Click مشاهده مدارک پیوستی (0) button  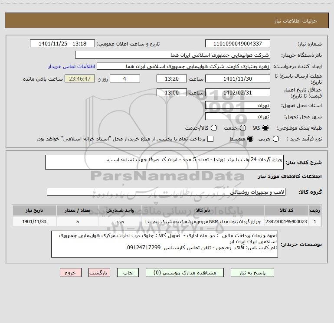click(185, 273)
